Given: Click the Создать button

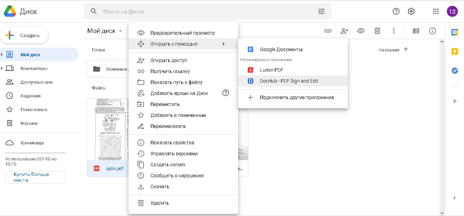Looking at the screenshot, I should (24, 35).
